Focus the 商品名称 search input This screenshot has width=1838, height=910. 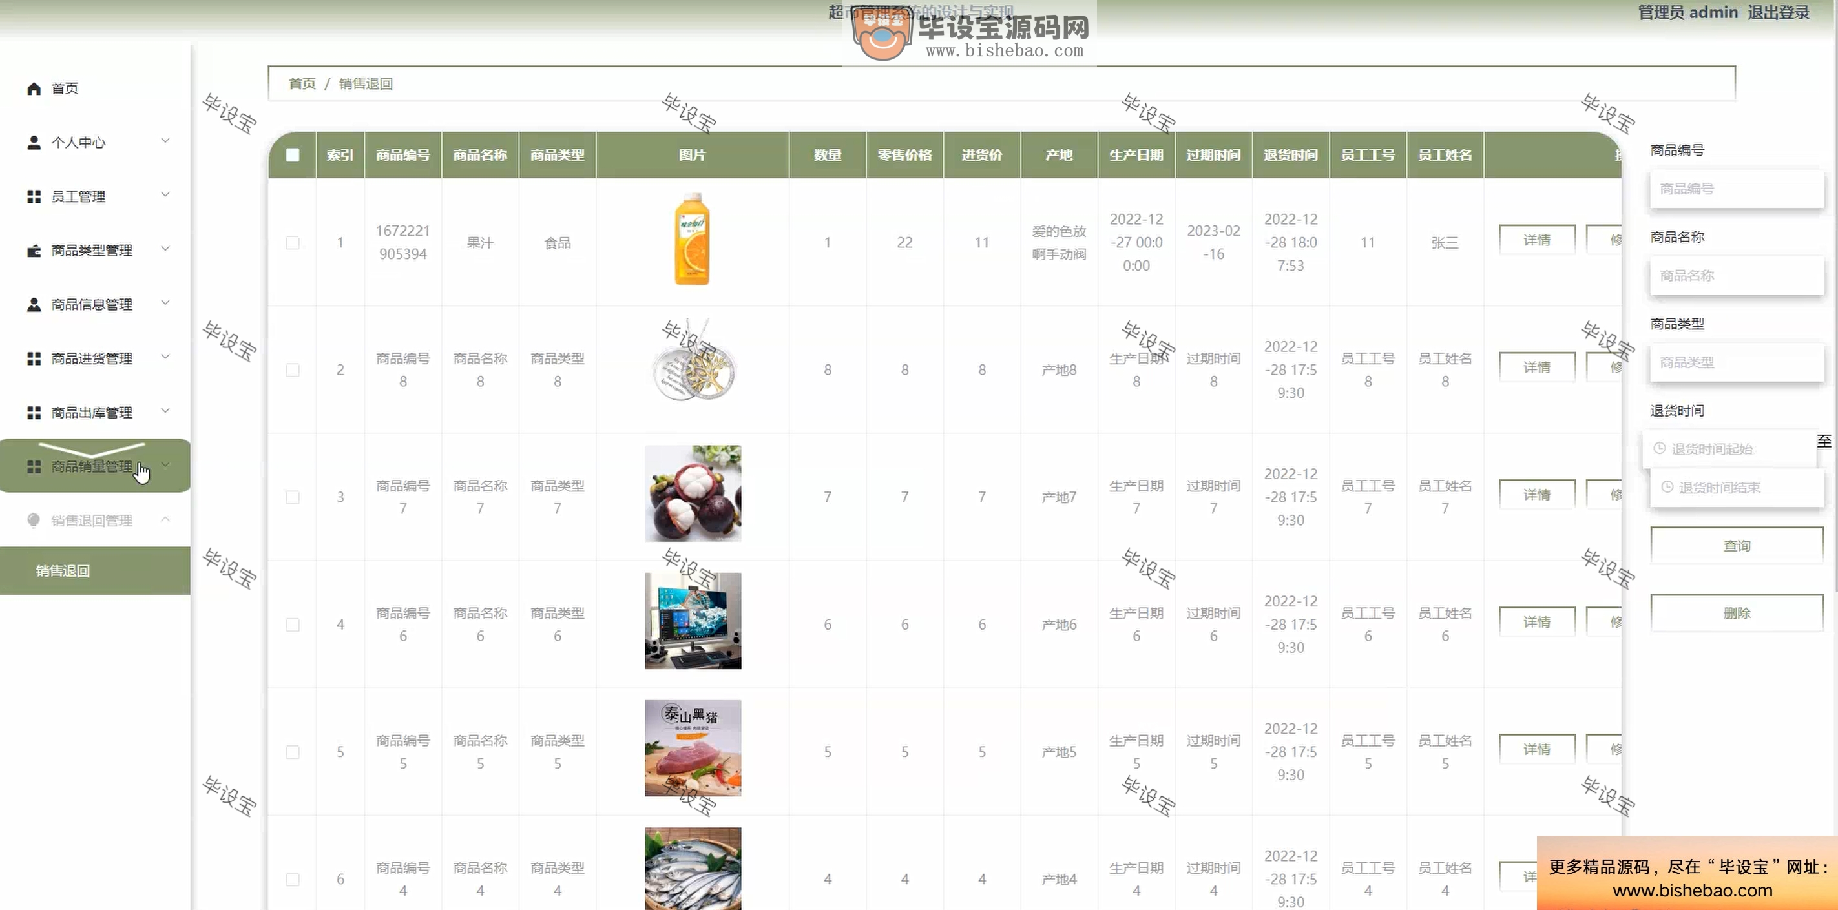coord(1737,276)
